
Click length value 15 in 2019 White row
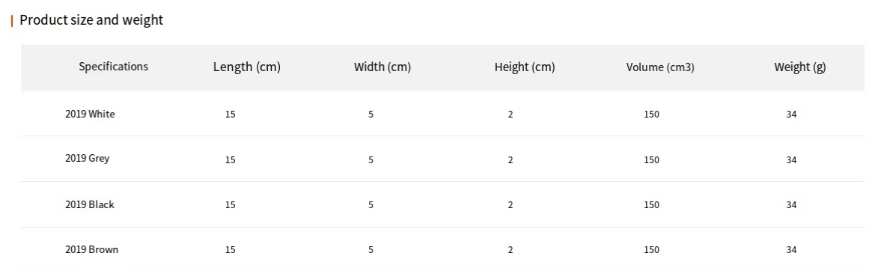231,115
